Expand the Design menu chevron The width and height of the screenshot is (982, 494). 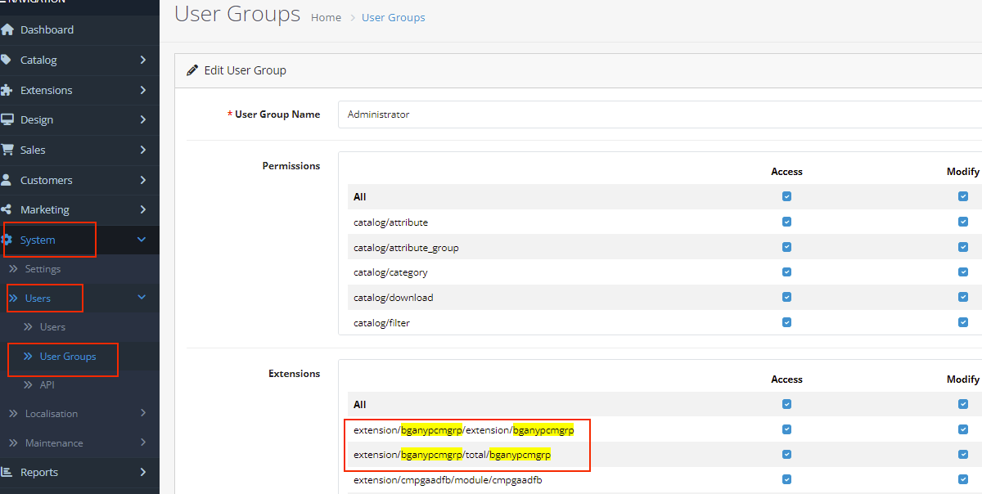[142, 119]
